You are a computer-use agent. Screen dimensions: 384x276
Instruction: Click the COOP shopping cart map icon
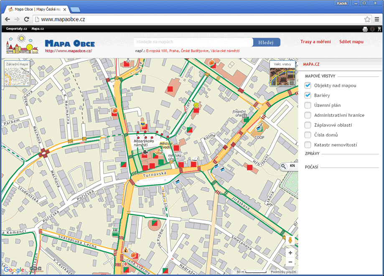(259, 128)
